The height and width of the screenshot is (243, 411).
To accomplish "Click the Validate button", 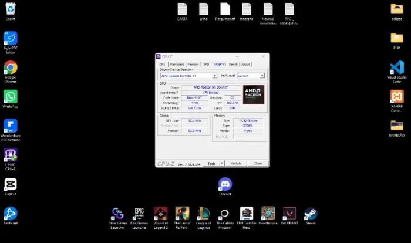I will pos(235,164).
